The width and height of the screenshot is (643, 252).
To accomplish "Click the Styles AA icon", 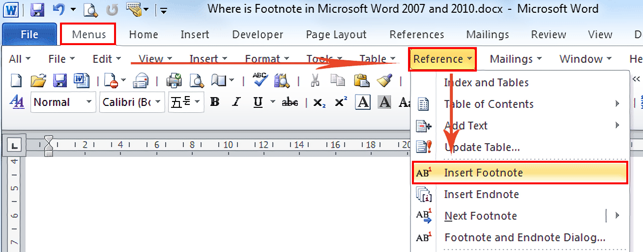I will [x=17, y=102].
